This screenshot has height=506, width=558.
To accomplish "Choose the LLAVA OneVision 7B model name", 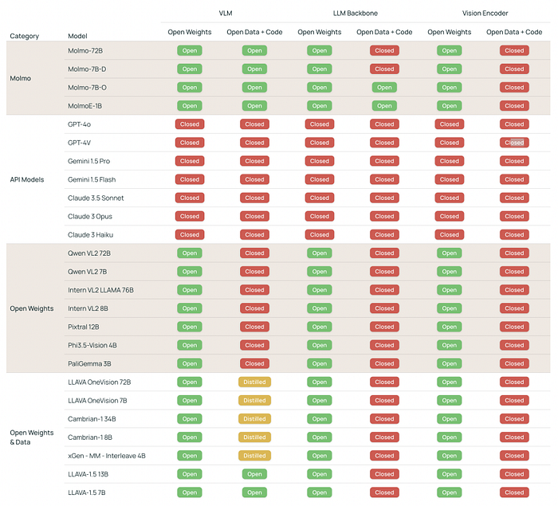I will tap(97, 401).
